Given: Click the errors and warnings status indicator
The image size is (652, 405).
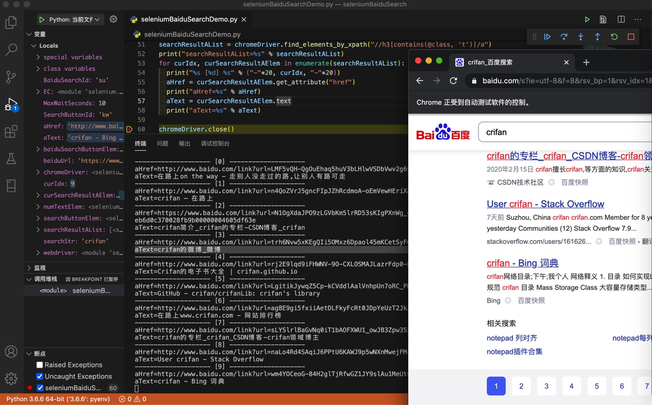Looking at the screenshot, I should [133, 399].
